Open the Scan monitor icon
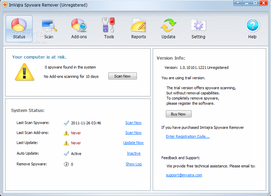Image resolution: width=271 pixels, height=196 pixels. coord(49,25)
